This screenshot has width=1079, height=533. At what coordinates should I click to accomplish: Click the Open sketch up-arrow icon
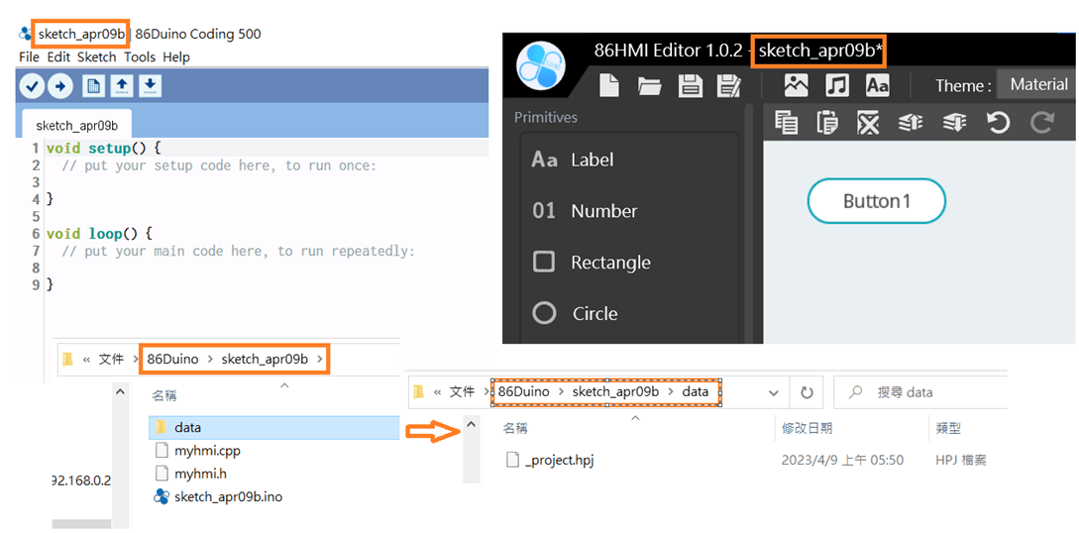[x=121, y=87]
